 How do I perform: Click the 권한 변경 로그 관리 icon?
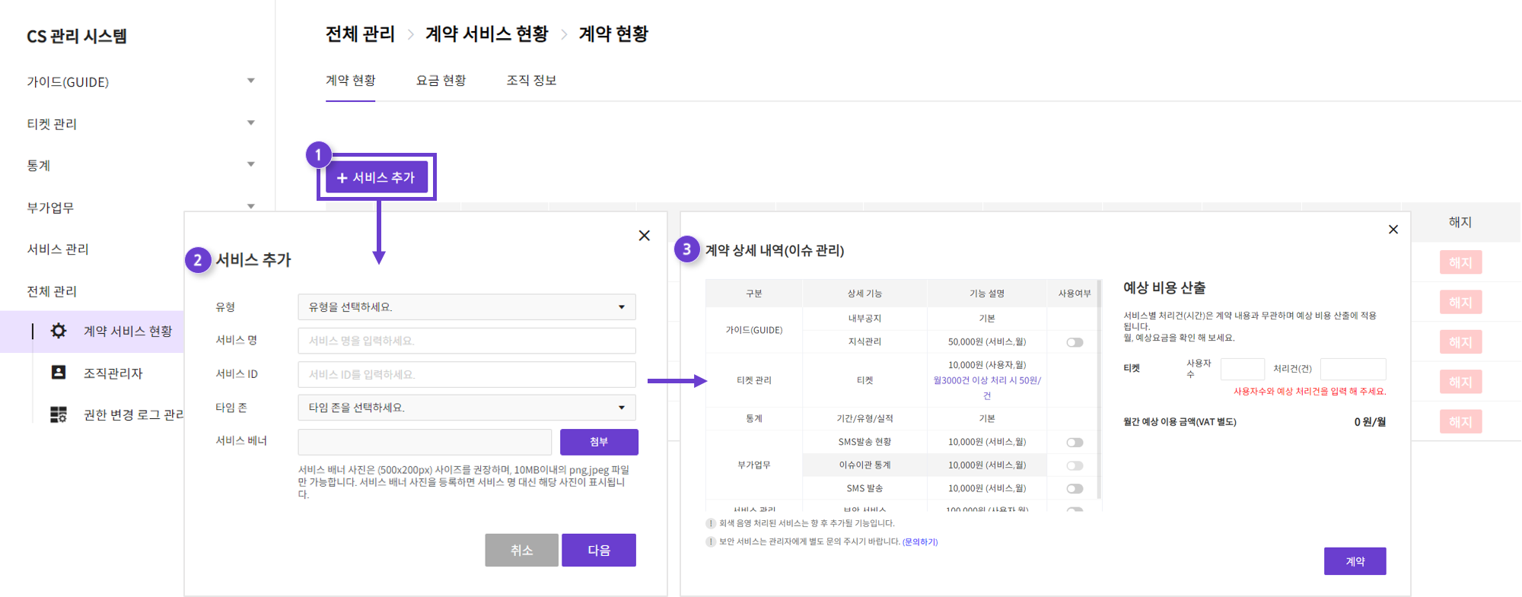[x=59, y=414]
